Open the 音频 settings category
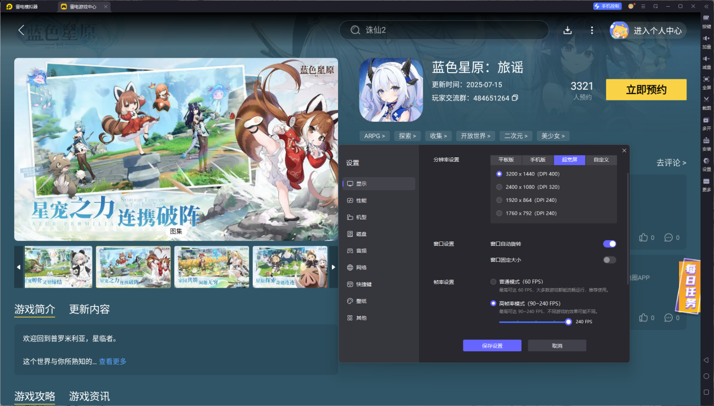This screenshot has height=406, width=714. 379,250
